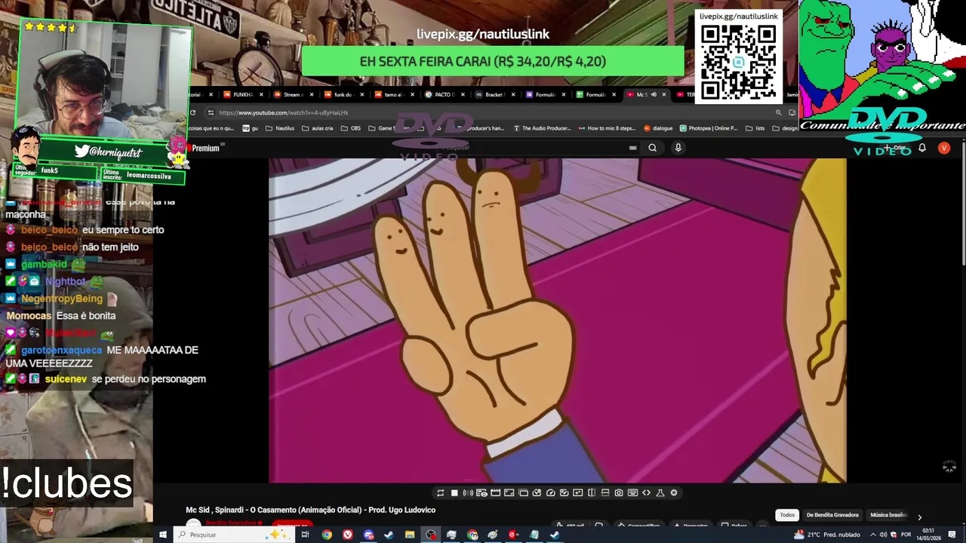
Task: Click the custom script code brackets icon
Action: point(646,492)
